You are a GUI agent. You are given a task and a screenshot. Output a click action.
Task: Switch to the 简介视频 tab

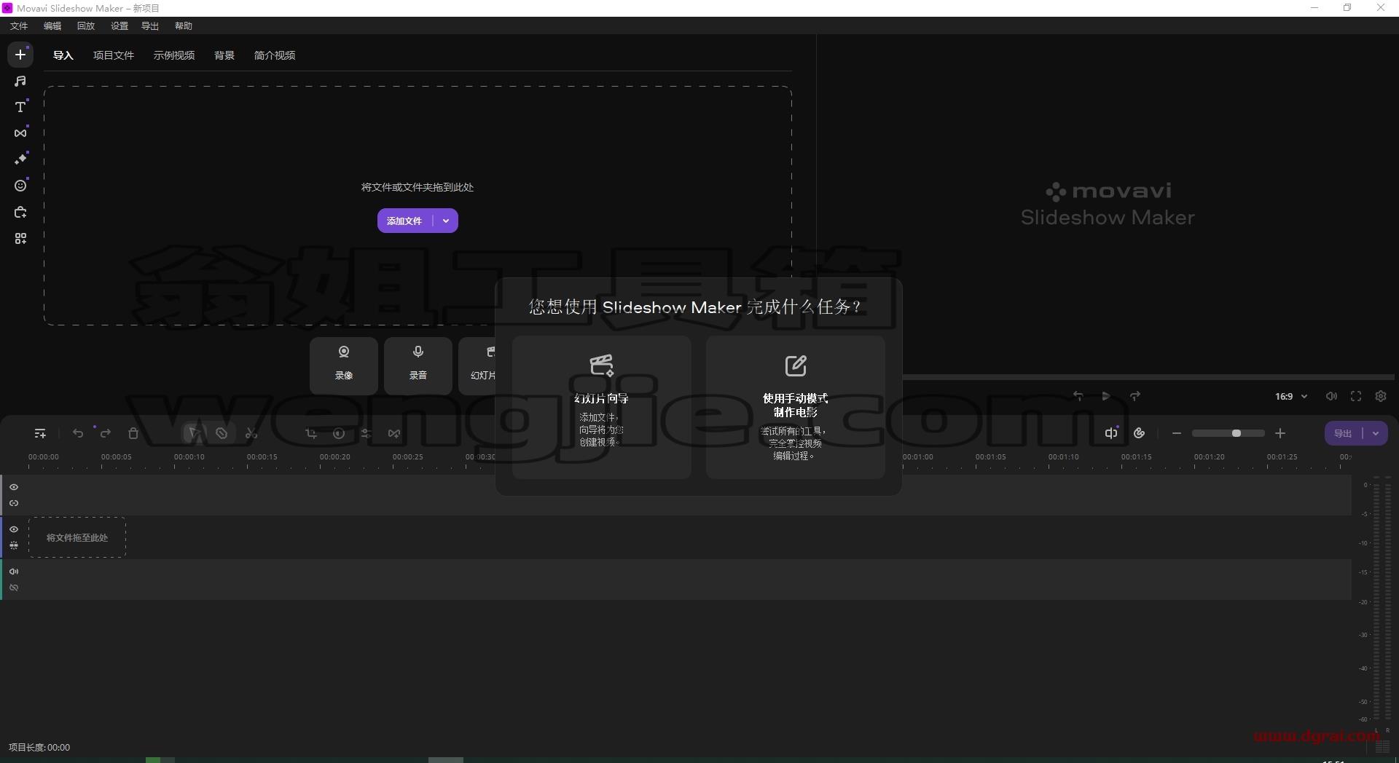coord(275,55)
